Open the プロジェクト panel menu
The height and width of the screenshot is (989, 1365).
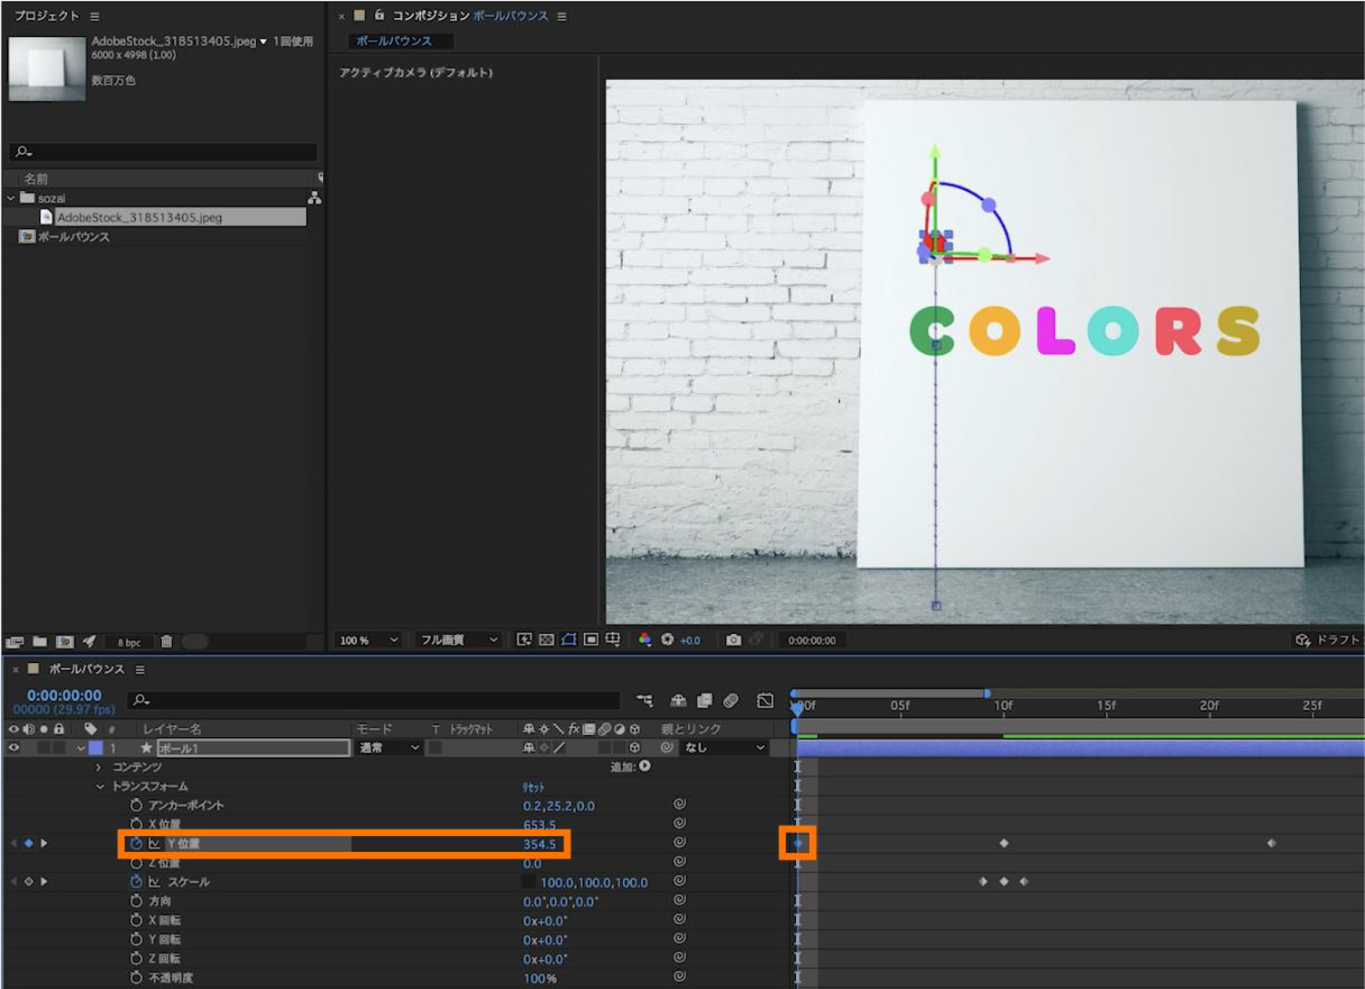[x=94, y=16]
